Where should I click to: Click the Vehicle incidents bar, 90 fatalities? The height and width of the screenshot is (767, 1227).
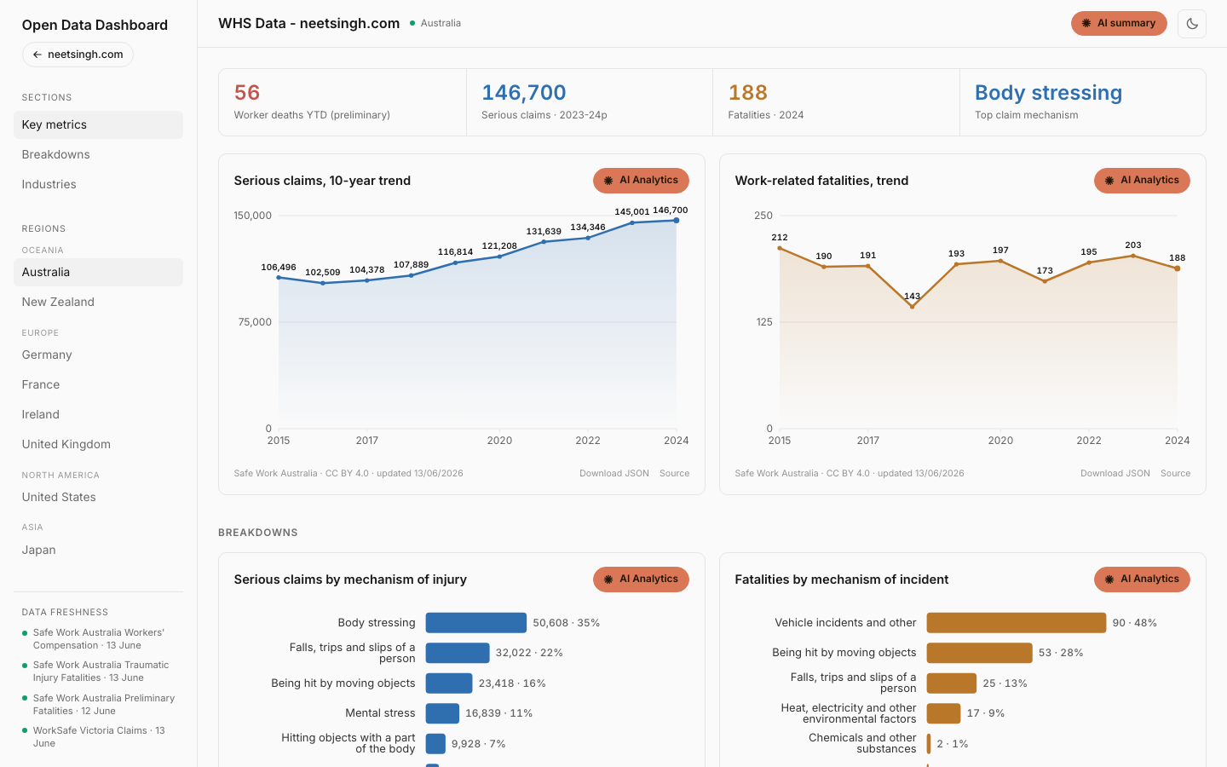pyautogui.click(x=1017, y=623)
